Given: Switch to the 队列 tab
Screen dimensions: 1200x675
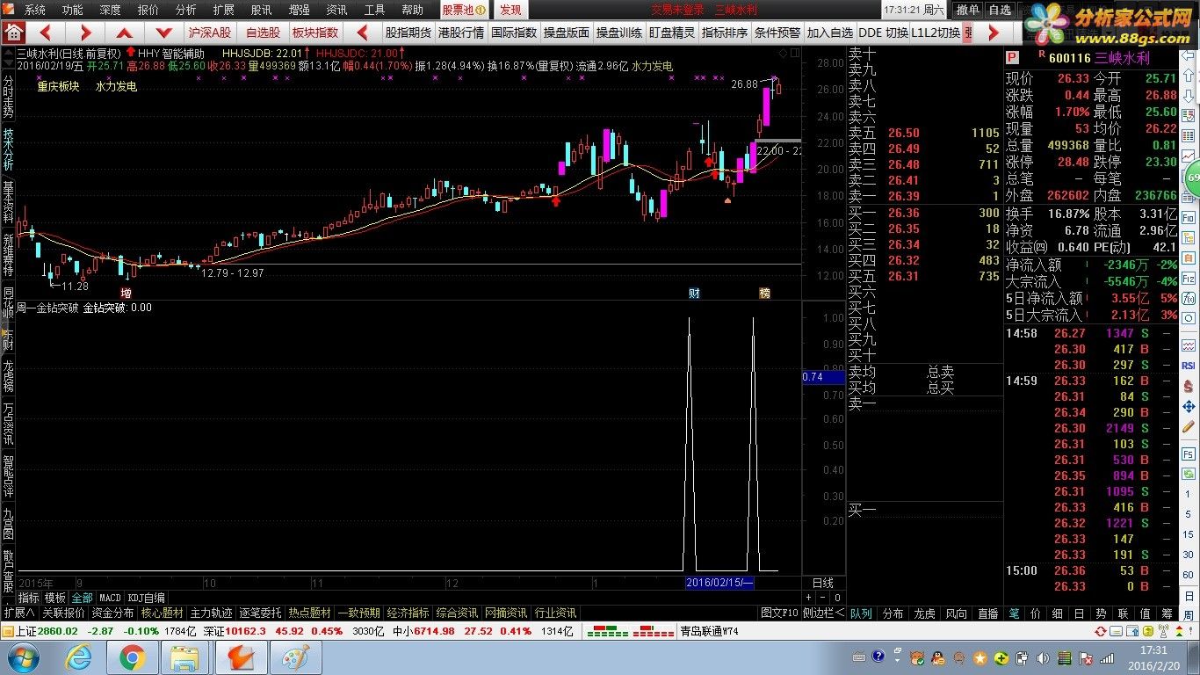Looking at the screenshot, I should (x=862, y=613).
